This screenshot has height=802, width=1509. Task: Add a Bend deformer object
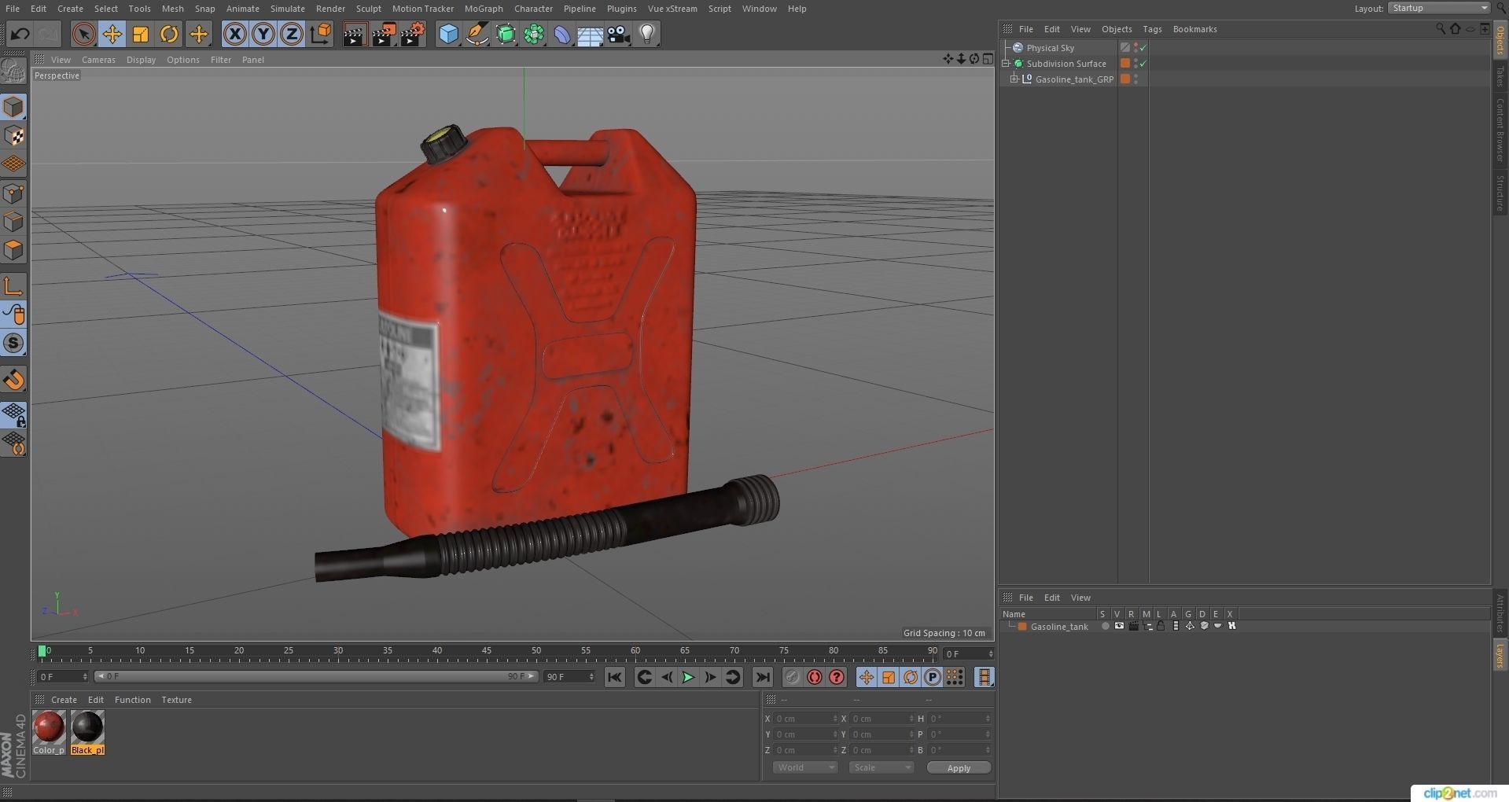(562, 34)
